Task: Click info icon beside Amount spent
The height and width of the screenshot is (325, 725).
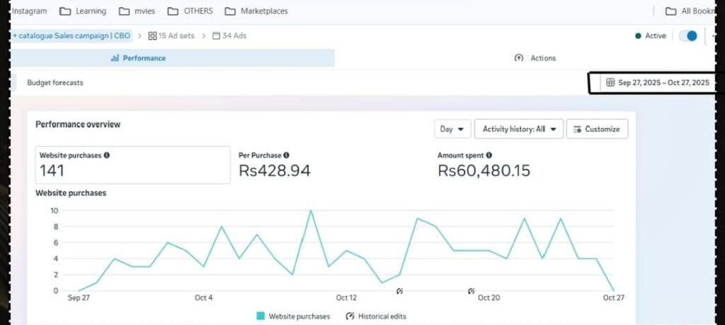Action: point(489,155)
